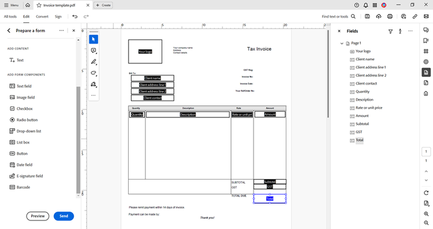Open the Help icon in title bar
433x229 pixels.
tap(357, 5)
